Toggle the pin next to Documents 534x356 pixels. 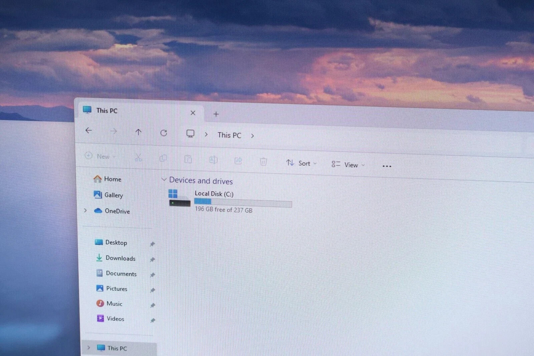point(153,275)
